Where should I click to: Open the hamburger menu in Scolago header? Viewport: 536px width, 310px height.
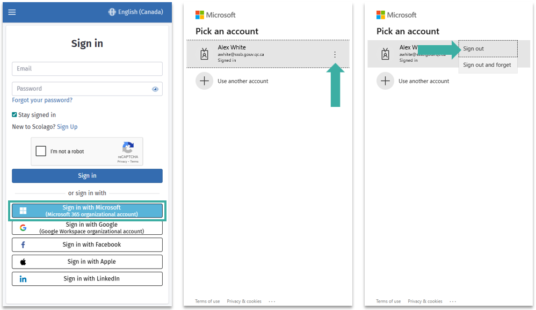12,12
